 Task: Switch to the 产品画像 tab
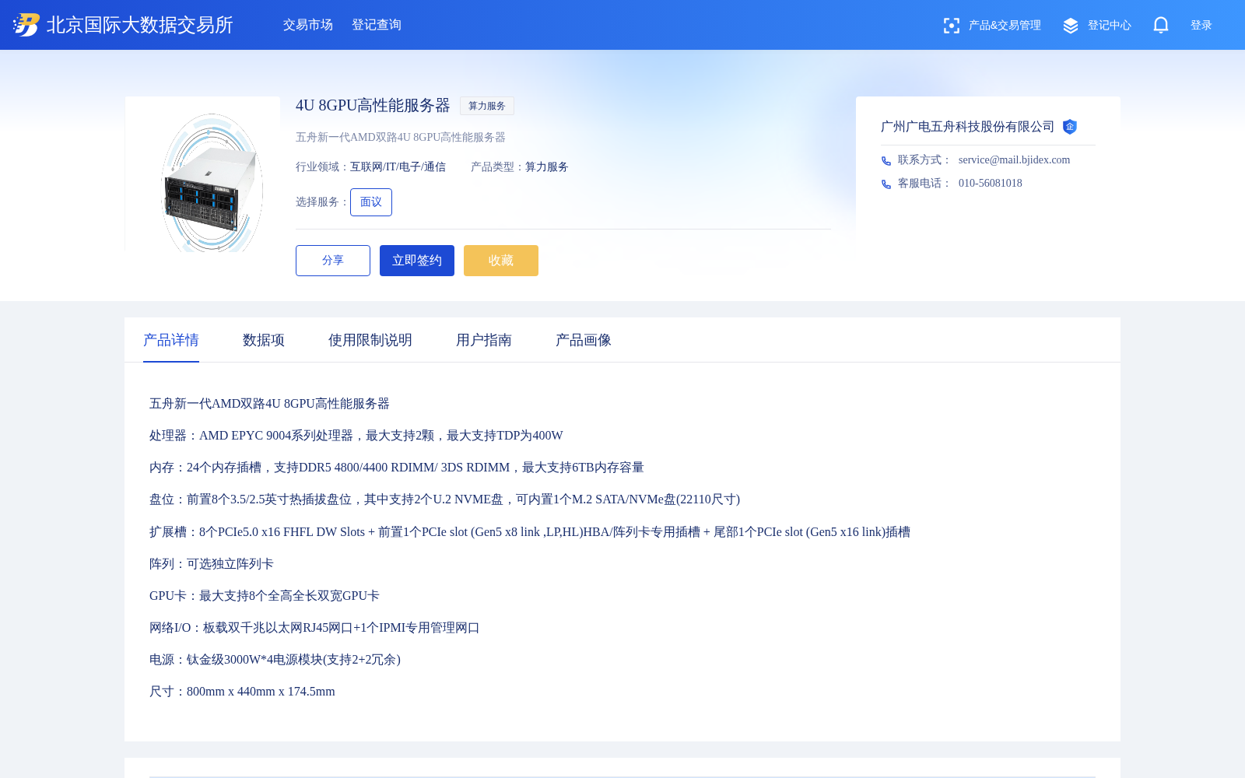point(584,340)
